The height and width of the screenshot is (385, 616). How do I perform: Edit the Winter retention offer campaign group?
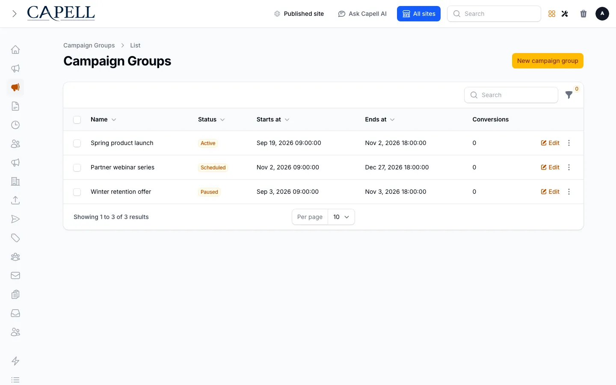[550, 192]
